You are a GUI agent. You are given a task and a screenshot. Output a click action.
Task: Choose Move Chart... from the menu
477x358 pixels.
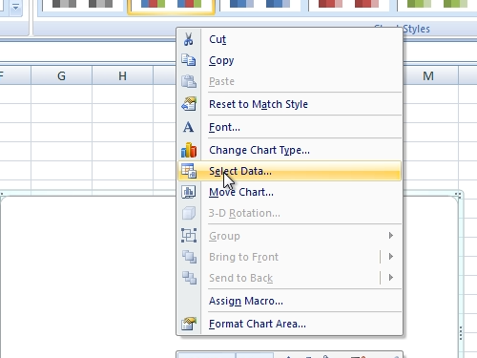coord(289,192)
